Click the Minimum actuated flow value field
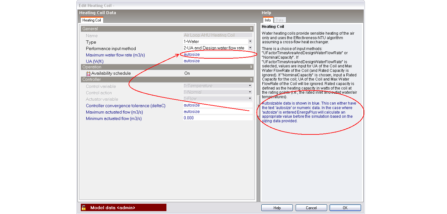Image resolution: width=447 pixels, height=214 pixels. tap(217, 118)
